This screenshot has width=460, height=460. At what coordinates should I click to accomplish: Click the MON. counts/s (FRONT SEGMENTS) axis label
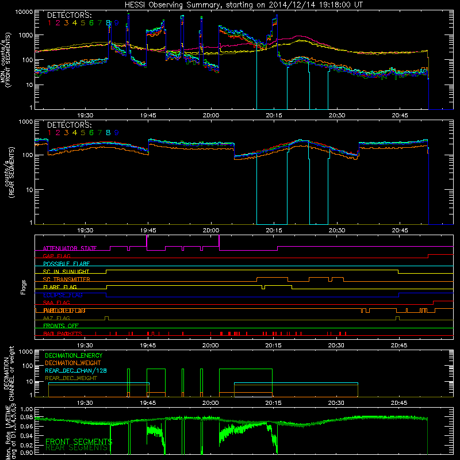click(x=5, y=60)
